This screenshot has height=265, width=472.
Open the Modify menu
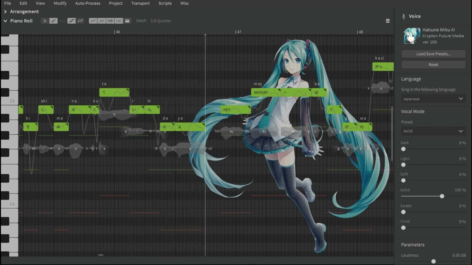(60, 3)
